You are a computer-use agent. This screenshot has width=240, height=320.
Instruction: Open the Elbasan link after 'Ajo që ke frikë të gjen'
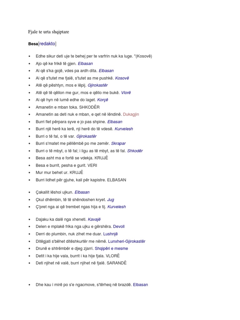(85, 63)
